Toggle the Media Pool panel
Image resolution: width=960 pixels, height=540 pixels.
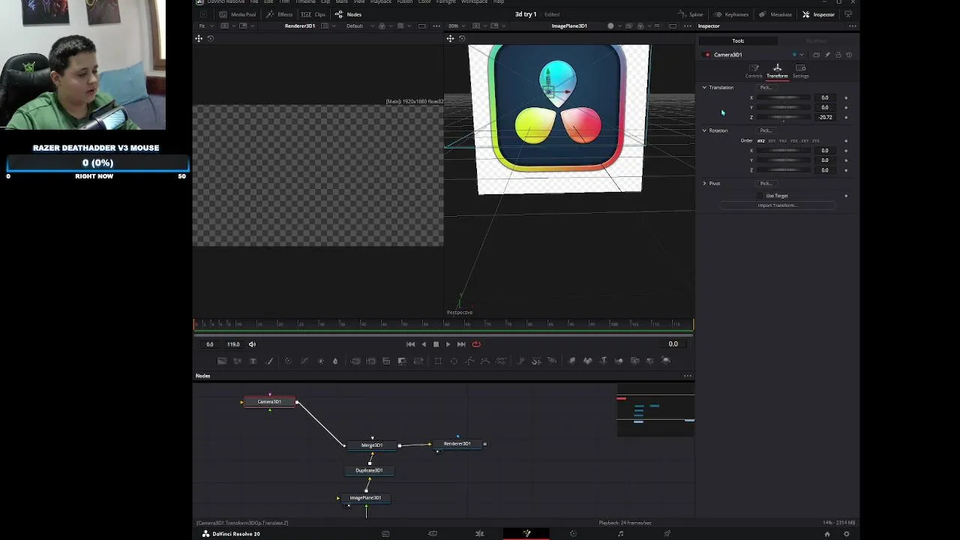pos(237,14)
